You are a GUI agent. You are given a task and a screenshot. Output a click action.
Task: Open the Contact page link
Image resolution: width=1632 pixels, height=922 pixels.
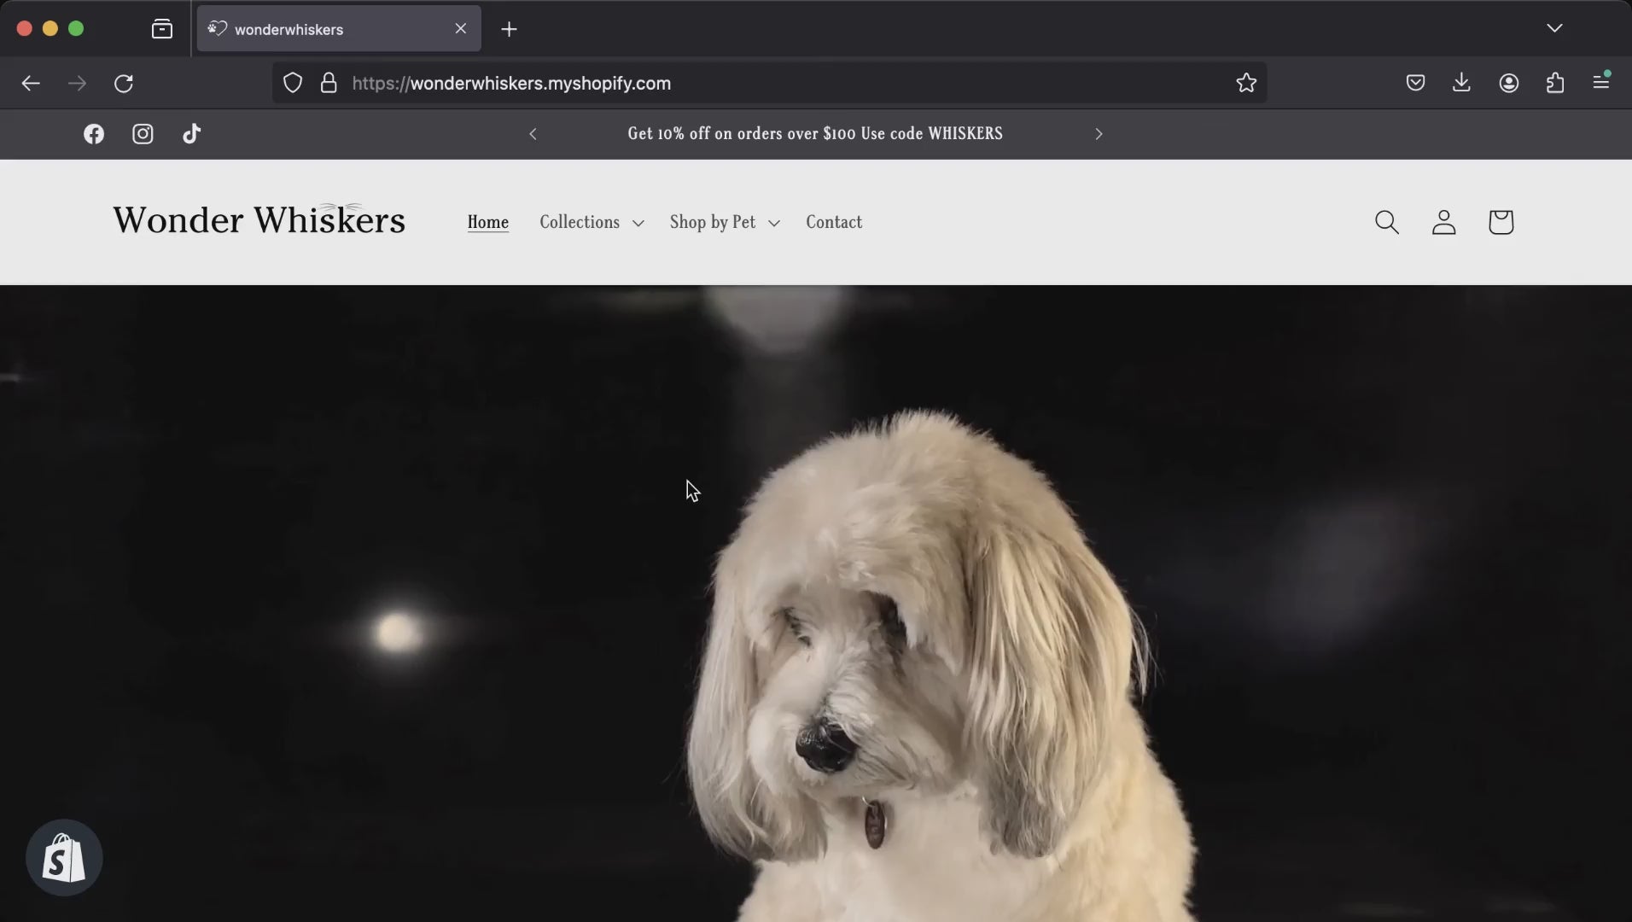pyautogui.click(x=833, y=222)
